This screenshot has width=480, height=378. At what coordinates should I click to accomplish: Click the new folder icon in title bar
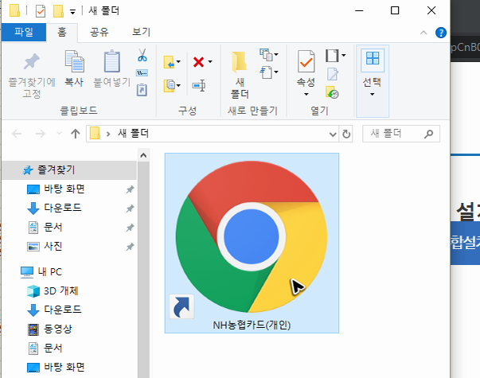point(58,11)
